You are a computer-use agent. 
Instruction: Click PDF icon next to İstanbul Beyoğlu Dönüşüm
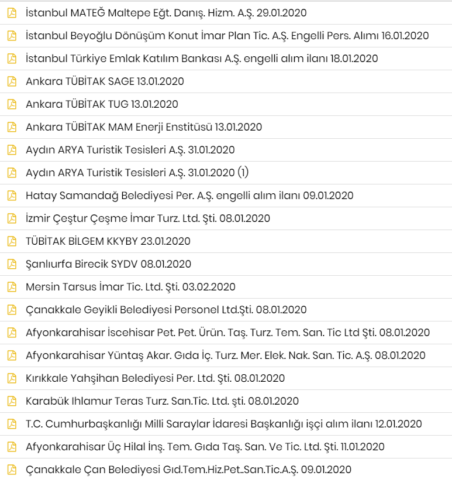[12, 36]
